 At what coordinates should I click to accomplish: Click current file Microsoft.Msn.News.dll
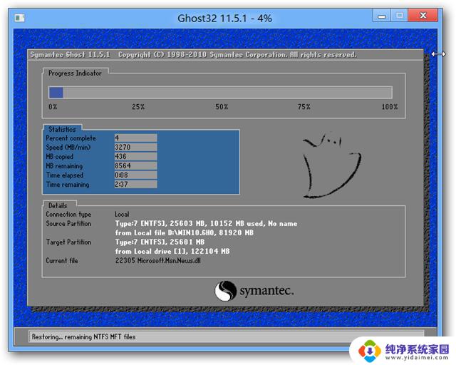tap(158, 260)
